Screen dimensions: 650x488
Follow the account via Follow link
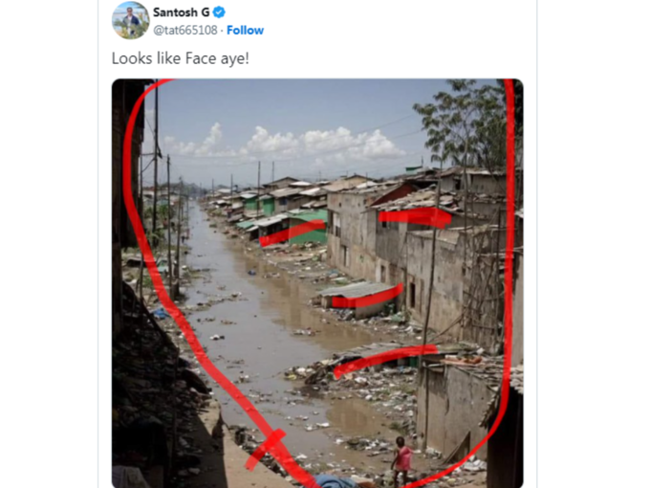(x=245, y=31)
